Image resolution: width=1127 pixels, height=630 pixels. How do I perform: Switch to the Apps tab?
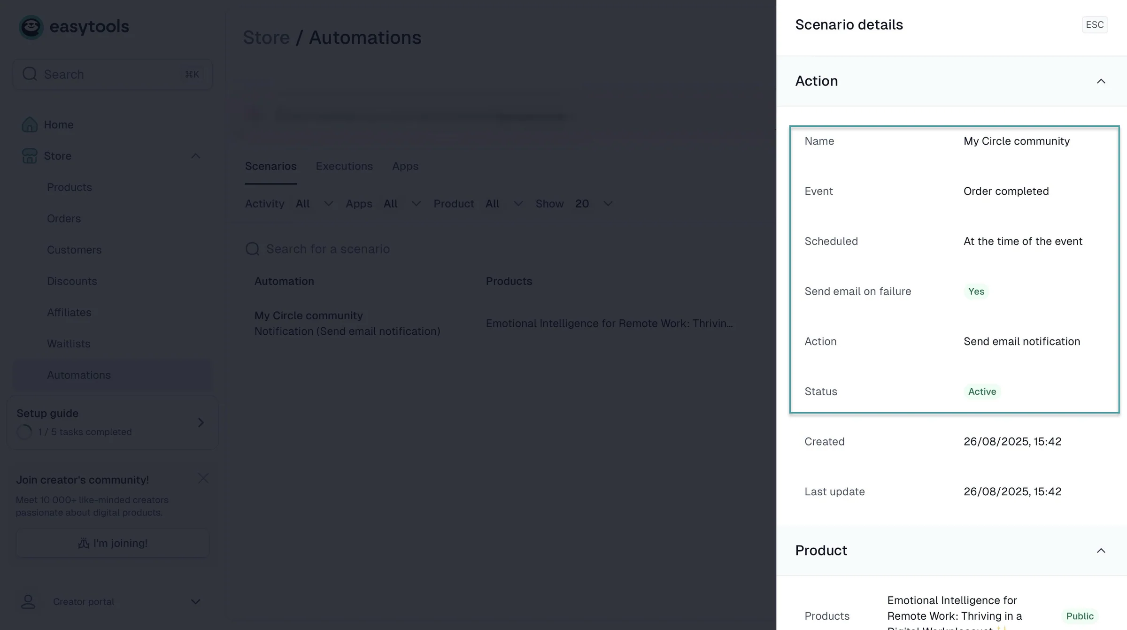(405, 166)
